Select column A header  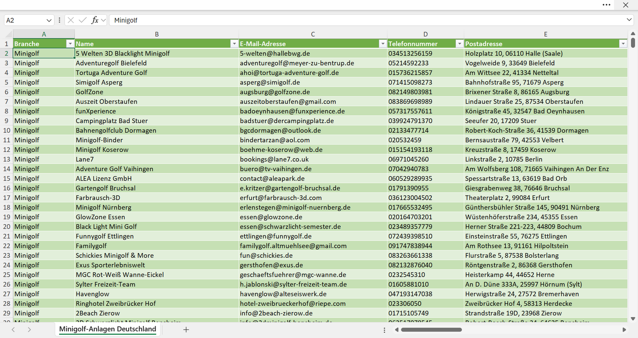pos(44,34)
